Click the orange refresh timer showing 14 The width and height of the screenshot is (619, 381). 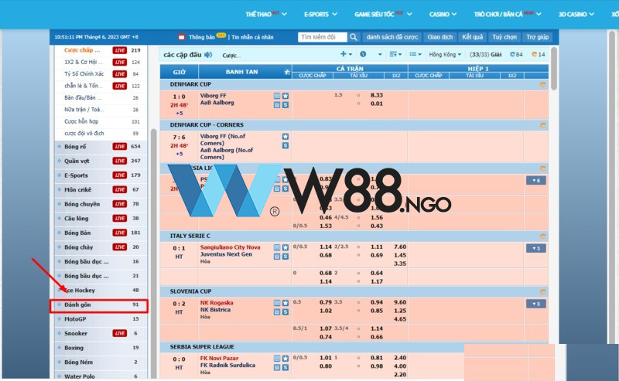coord(538,54)
